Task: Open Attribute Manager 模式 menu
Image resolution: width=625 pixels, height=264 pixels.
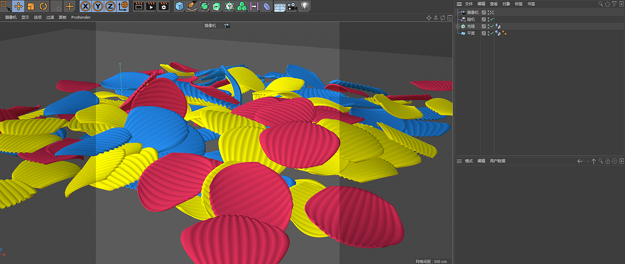Action: click(469, 161)
